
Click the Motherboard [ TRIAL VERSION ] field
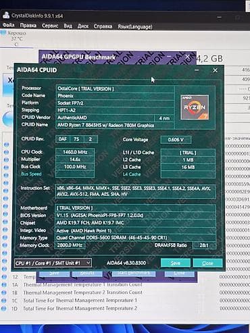click(x=136, y=208)
